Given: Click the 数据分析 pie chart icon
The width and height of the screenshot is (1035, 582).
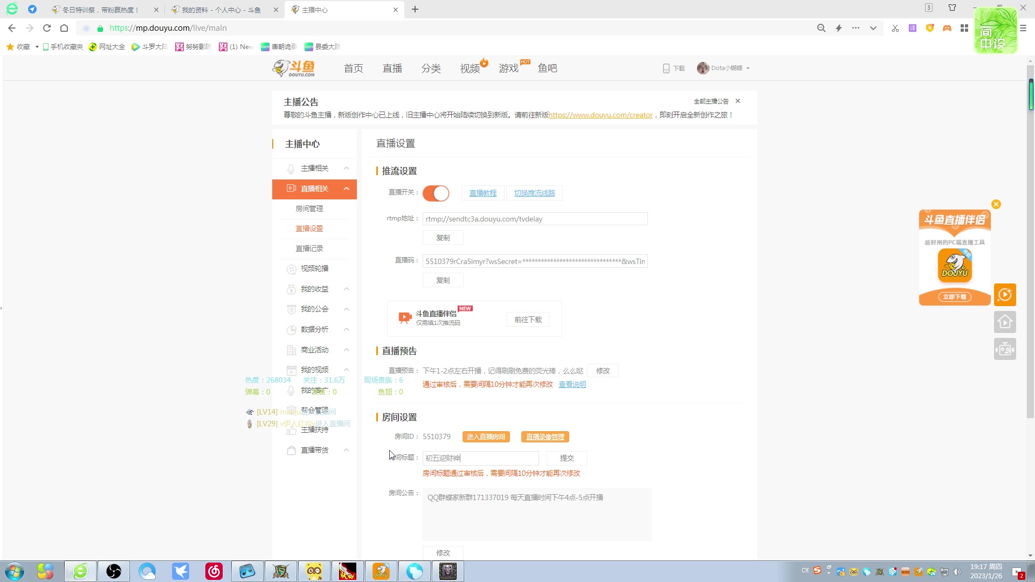Looking at the screenshot, I should coord(291,330).
